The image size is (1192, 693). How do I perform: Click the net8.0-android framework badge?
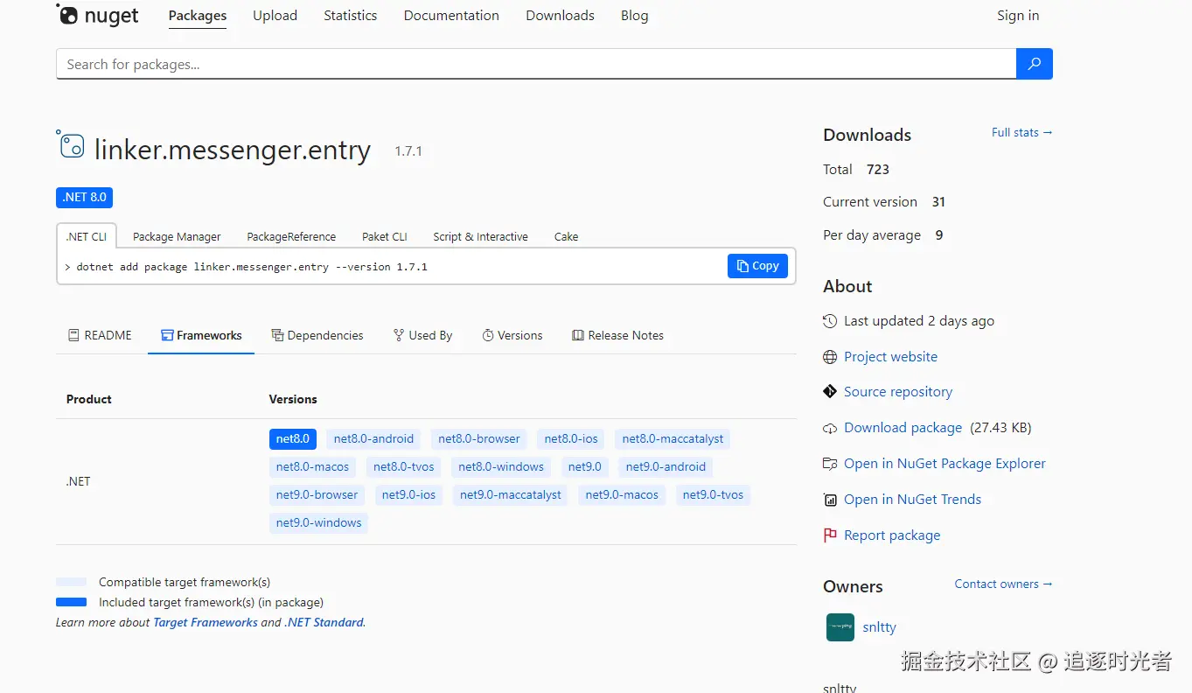click(373, 439)
